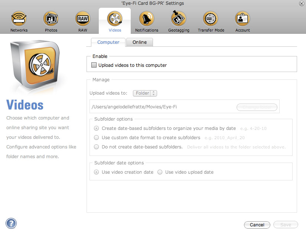The image size is (306, 232).
Task: Click the 'Manage' group label
Action: [x=101, y=79]
